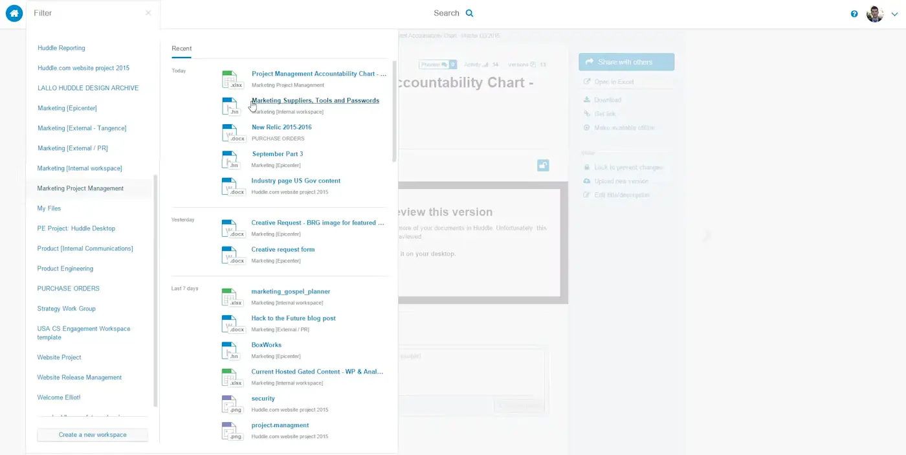This screenshot has height=455, width=906.
Task: Click docx icon for Industry page US Gov content
Action: click(x=233, y=186)
